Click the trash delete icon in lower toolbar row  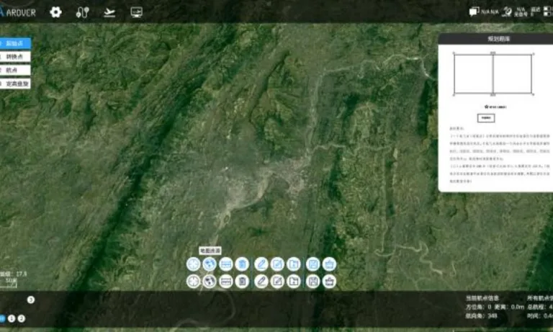[242, 281]
